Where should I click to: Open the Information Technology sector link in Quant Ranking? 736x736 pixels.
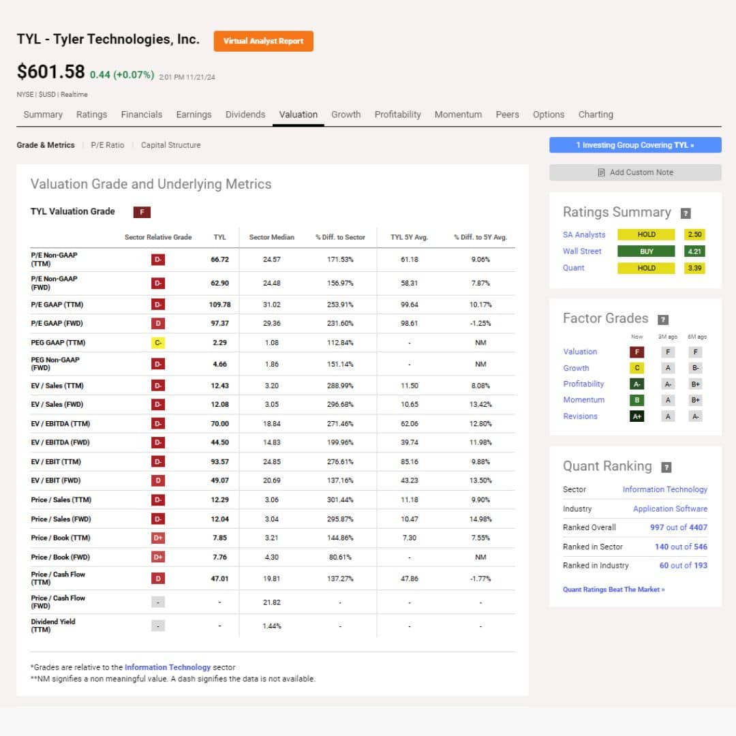664,489
